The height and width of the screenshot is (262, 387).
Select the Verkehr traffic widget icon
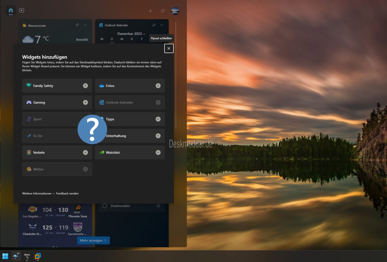coord(29,152)
